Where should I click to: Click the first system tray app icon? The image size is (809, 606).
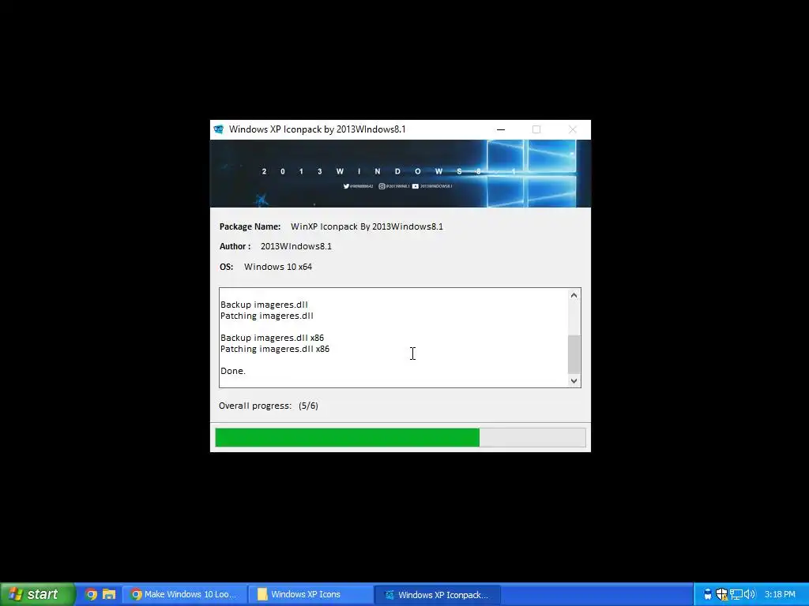708,594
